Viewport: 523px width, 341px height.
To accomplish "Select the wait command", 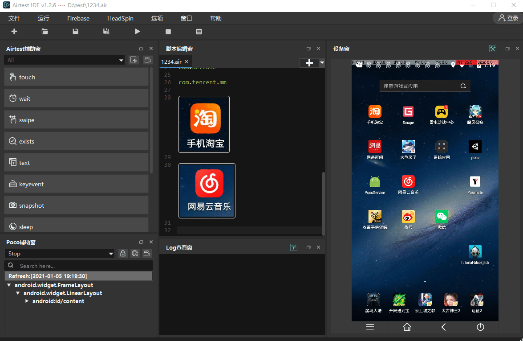I will click(76, 99).
